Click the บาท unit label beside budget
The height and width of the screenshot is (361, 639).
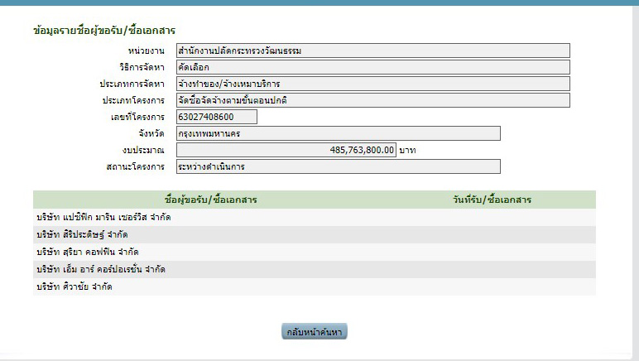407,151
